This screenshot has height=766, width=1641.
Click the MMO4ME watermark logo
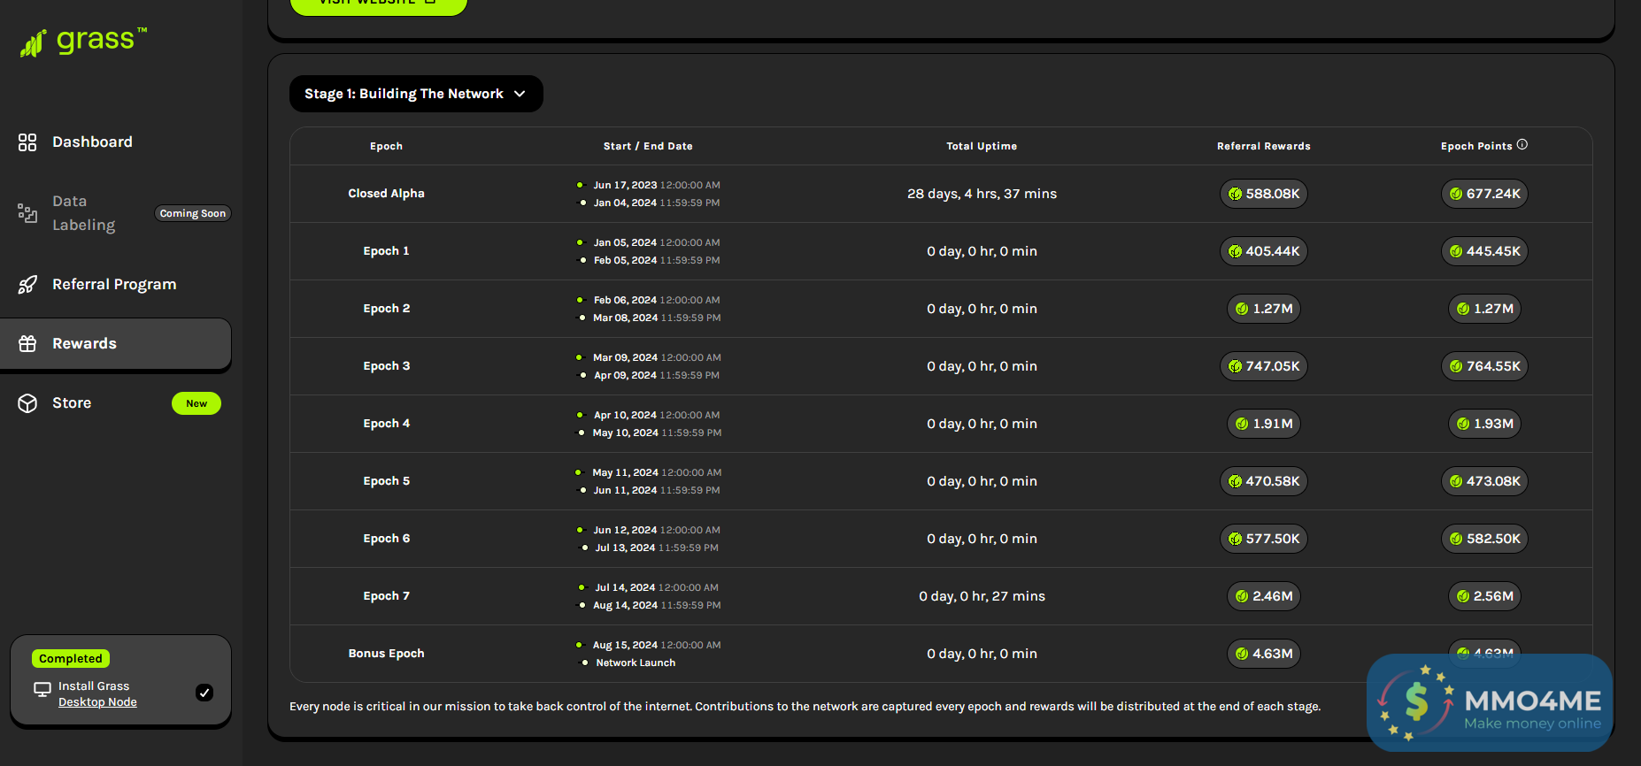(x=1490, y=703)
